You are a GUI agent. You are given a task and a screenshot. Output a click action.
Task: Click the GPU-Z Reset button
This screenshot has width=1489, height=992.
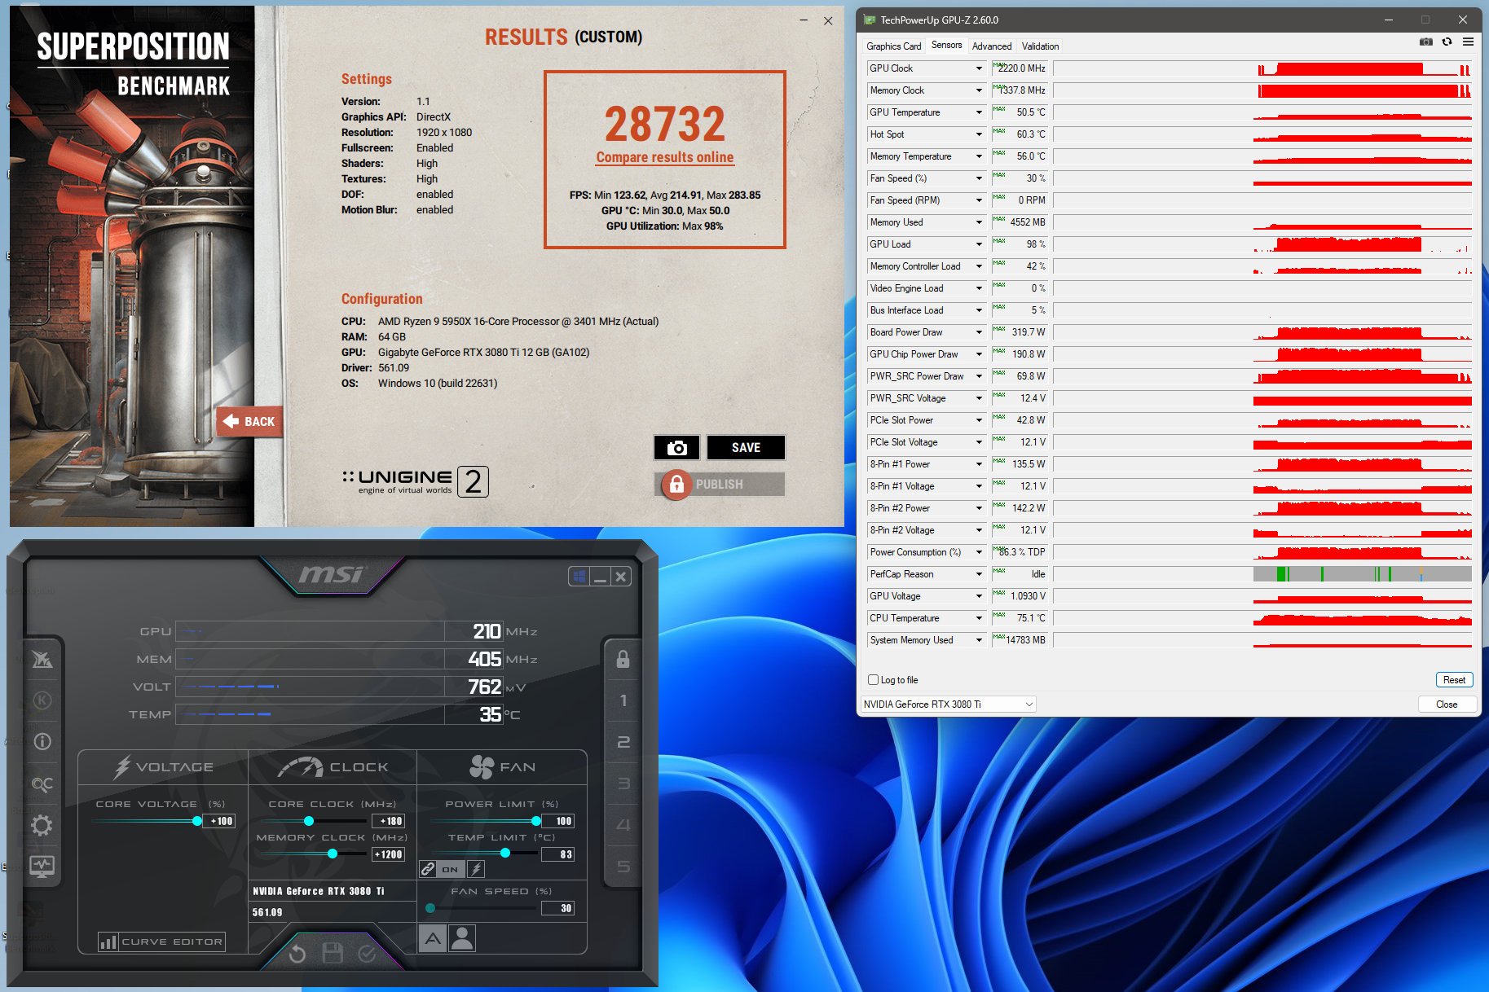point(1454,680)
